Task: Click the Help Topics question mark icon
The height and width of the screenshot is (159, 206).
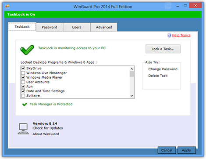Action: click(x=169, y=35)
